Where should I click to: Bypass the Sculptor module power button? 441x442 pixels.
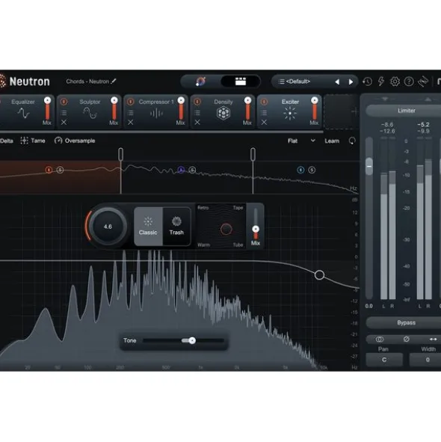pos(64,102)
